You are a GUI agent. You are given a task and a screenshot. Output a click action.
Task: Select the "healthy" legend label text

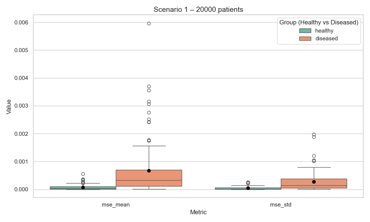tap(324, 31)
